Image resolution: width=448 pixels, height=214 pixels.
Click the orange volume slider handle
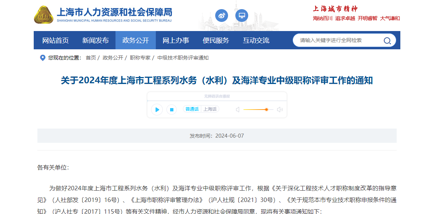pyautogui.click(x=267, y=110)
